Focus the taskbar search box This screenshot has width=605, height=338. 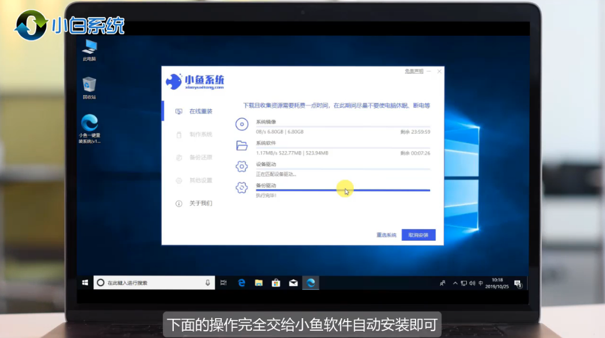pyautogui.click(x=154, y=283)
